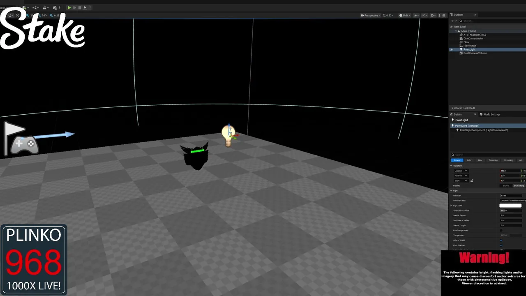Collapse the Light section
526x296 pixels.
click(451, 191)
